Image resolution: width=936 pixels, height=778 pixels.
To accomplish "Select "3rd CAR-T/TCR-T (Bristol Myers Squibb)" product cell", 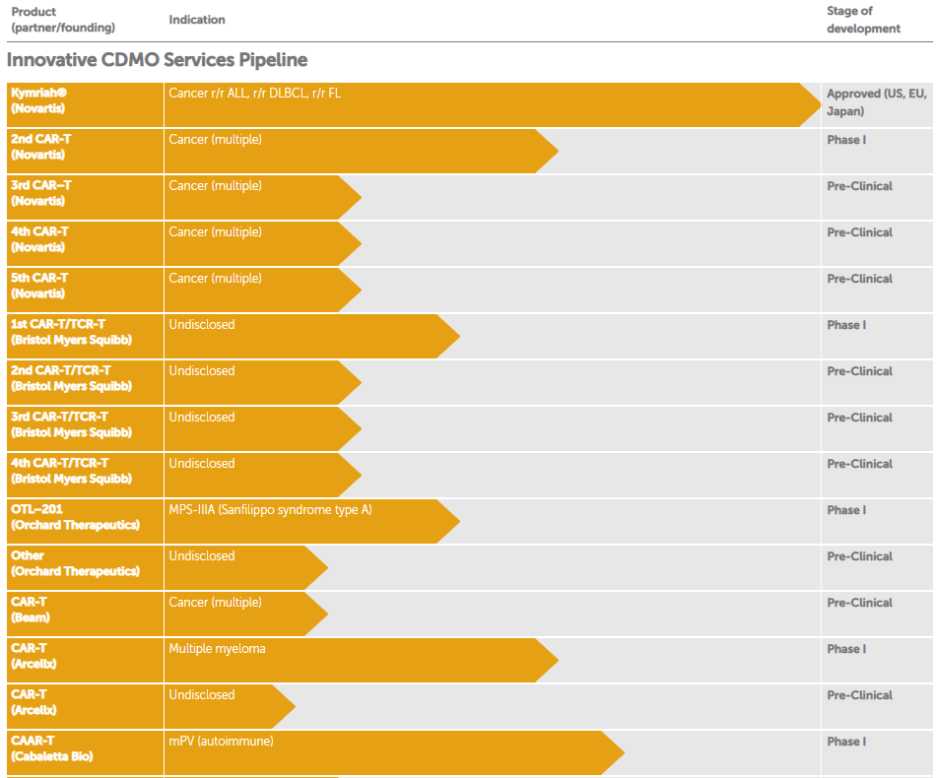I will (86, 429).
